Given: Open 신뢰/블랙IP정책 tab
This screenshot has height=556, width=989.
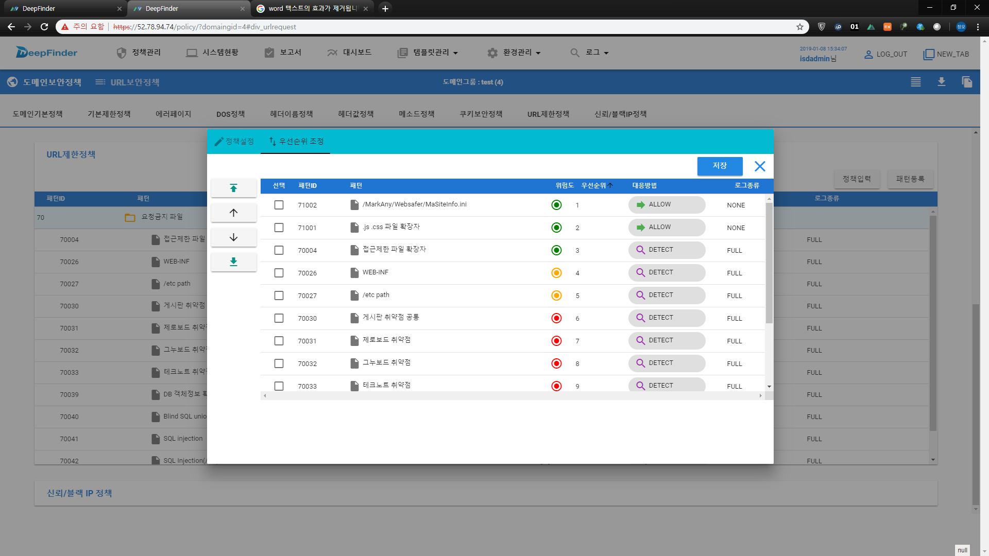Looking at the screenshot, I should [620, 113].
